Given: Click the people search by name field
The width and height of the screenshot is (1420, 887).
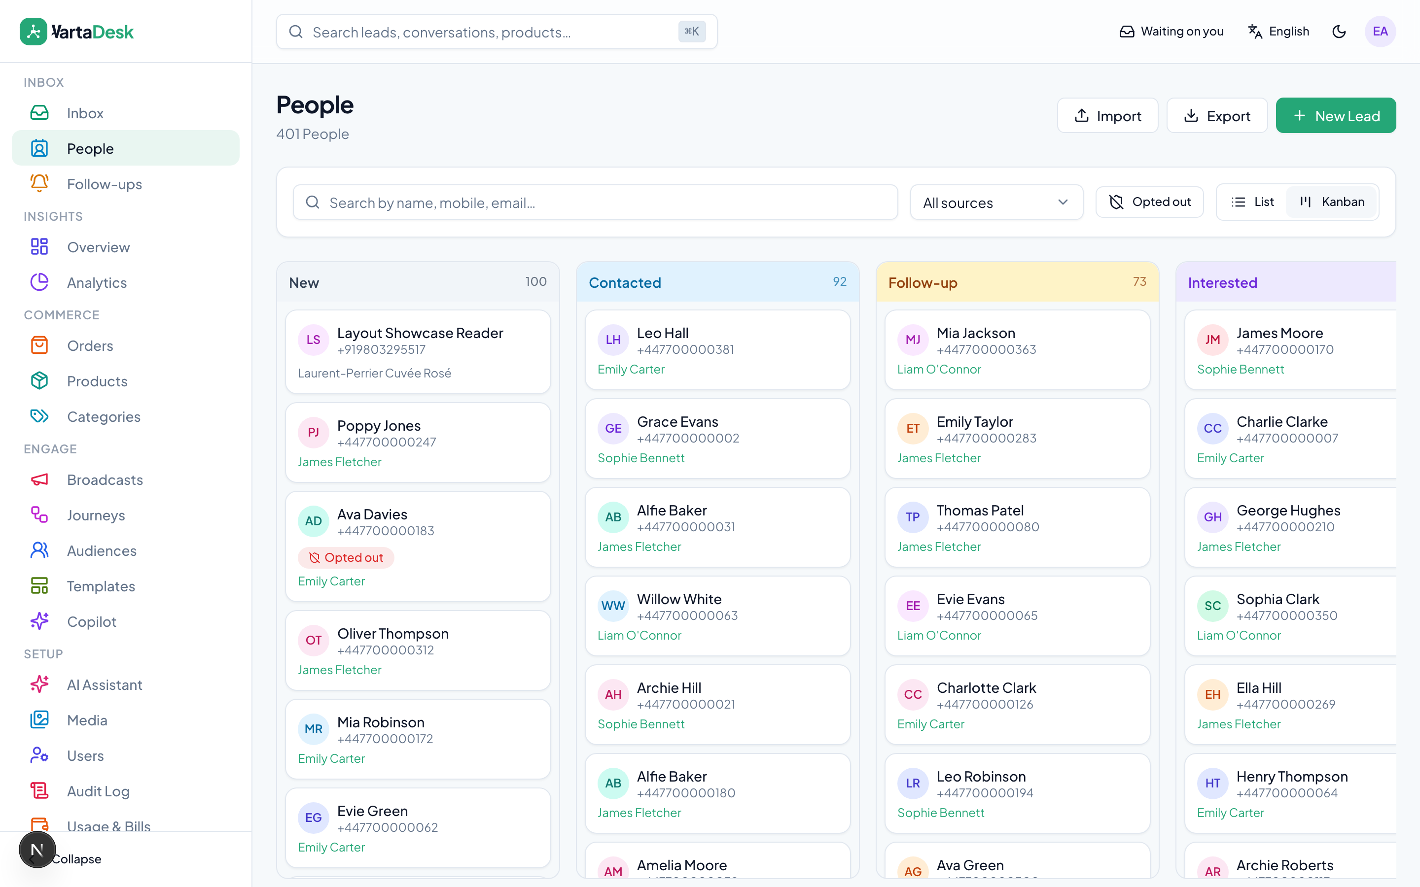Looking at the screenshot, I should point(595,203).
